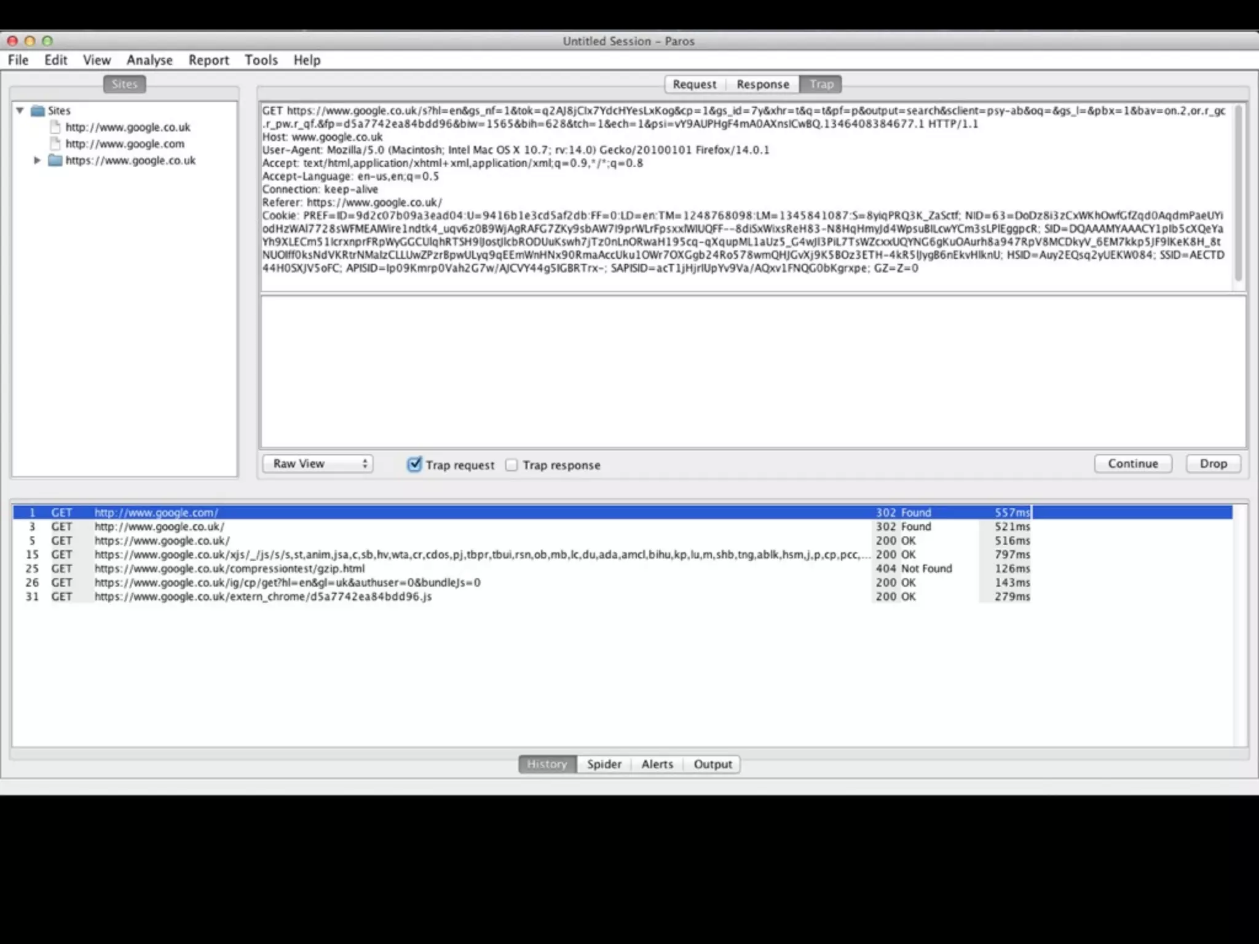Switch to the Response tab
This screenshot has width=1259, height=944.
762,84
